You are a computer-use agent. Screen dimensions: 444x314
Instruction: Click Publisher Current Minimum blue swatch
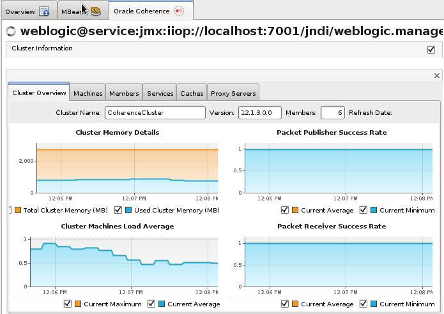[374, 210]
